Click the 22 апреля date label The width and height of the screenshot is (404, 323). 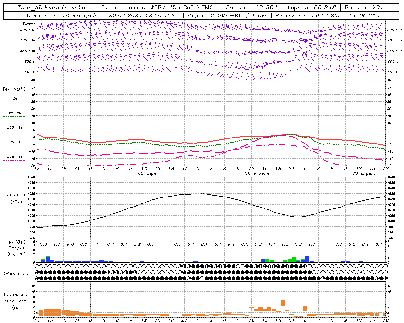[x=257, y=173]
